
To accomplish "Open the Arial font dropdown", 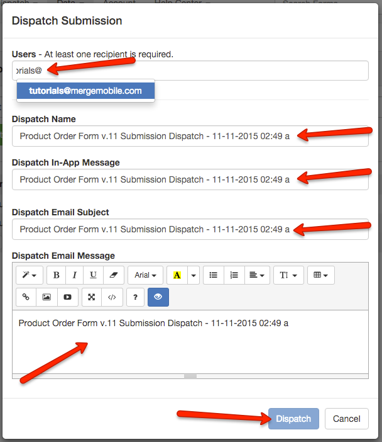I will [145, 275].
